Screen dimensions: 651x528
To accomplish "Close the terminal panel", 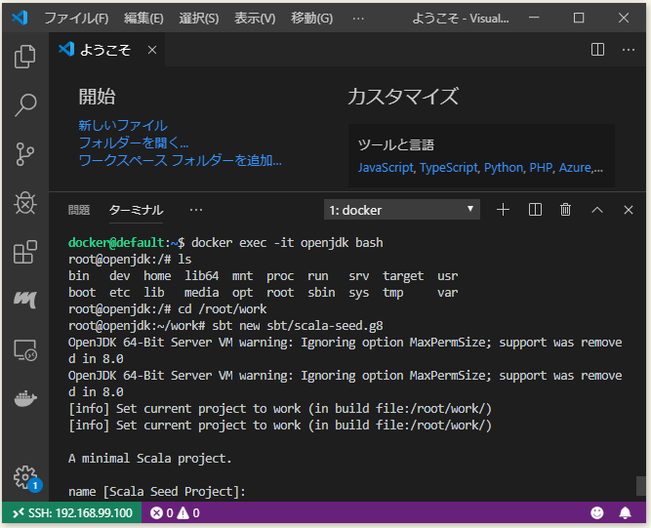I will [629, 210].
